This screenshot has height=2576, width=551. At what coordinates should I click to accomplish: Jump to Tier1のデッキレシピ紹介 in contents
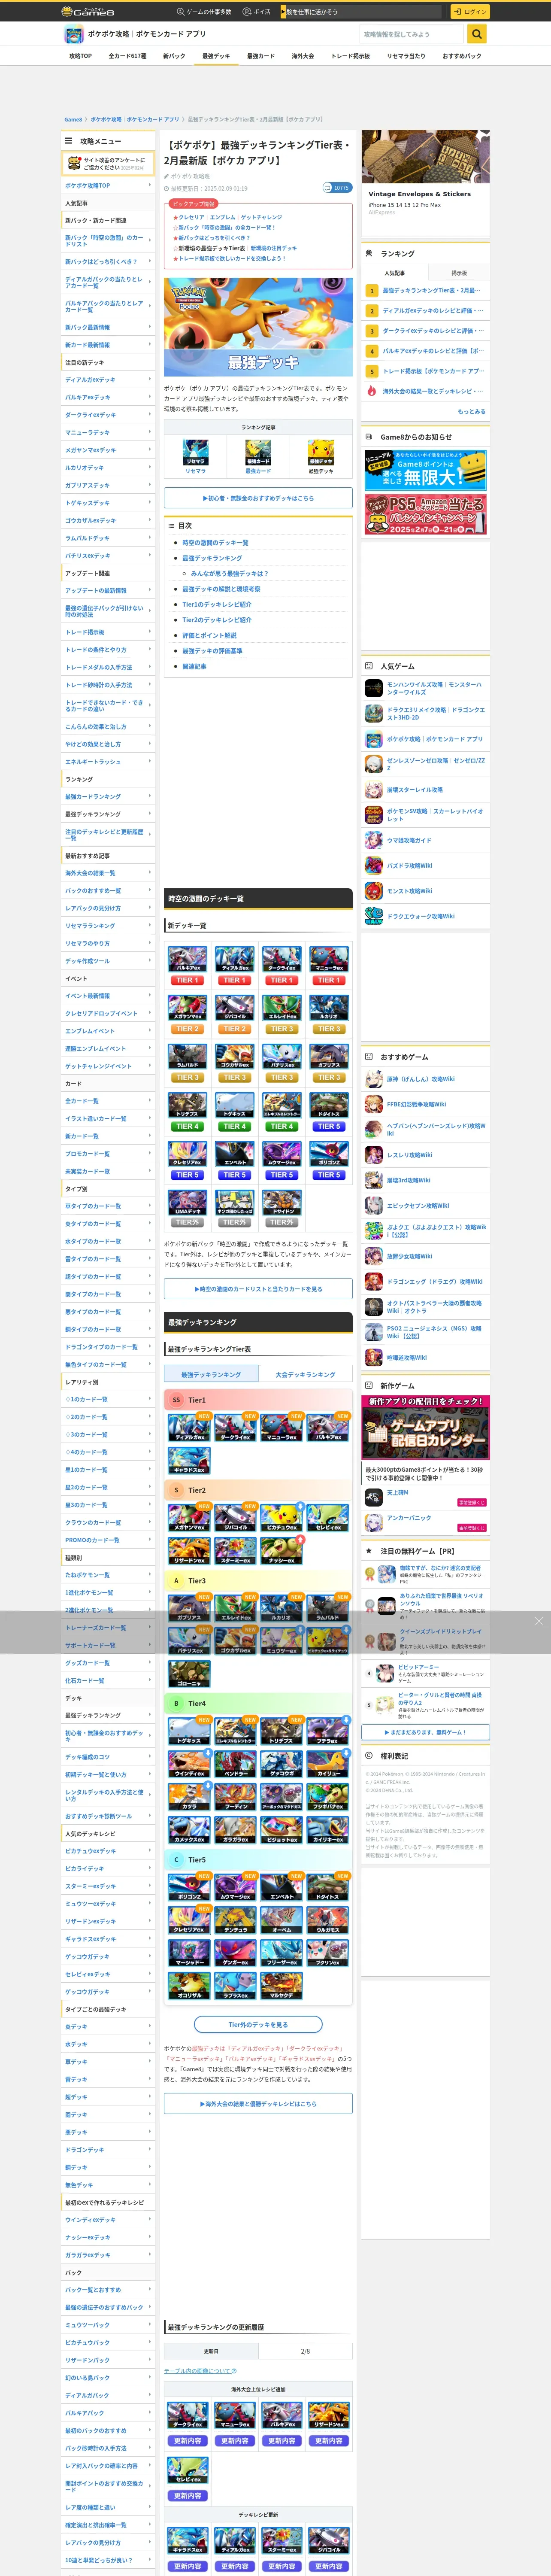217,604
